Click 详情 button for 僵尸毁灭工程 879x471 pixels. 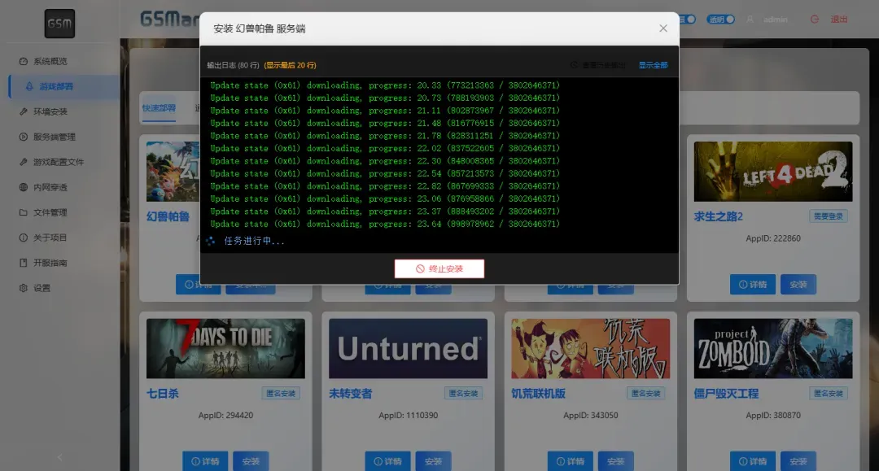(x=753, y=461)
